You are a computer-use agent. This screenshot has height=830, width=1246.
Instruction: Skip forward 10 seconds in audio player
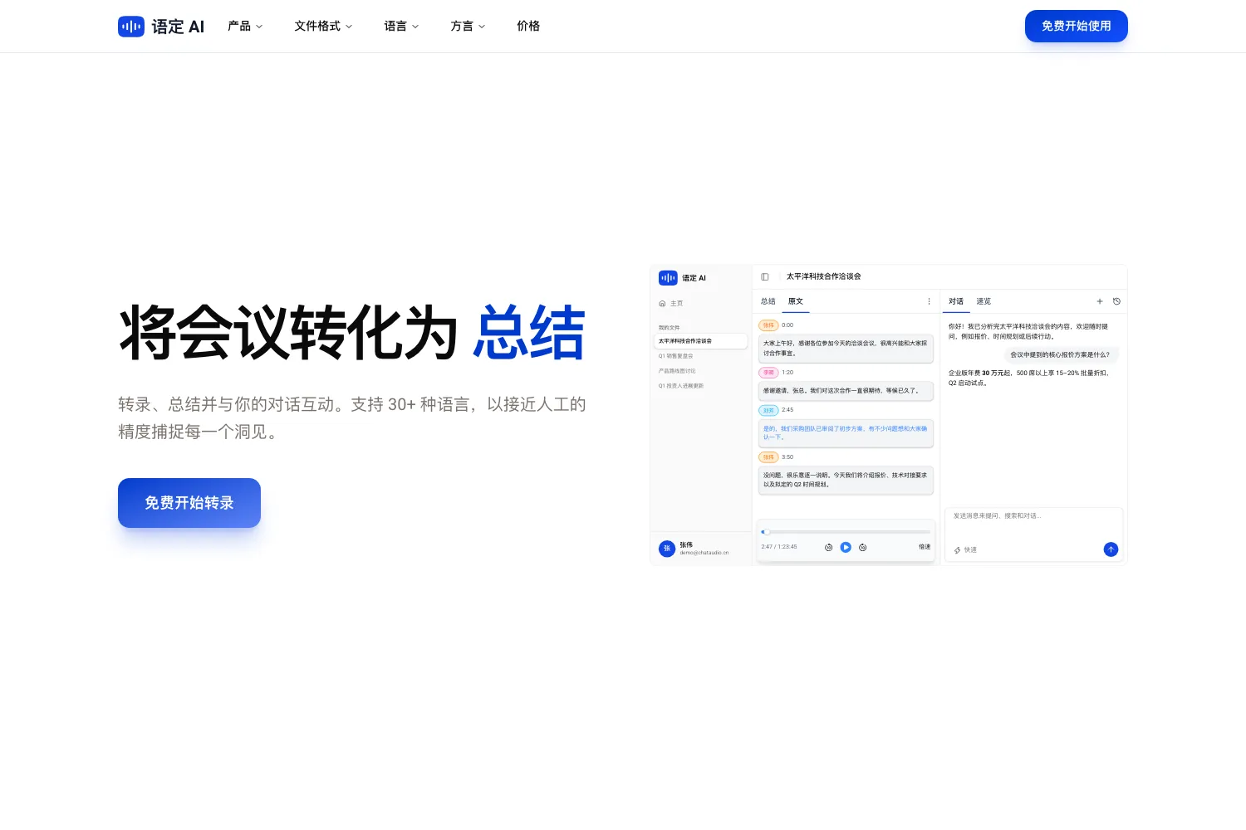click(x=863, y=548)
